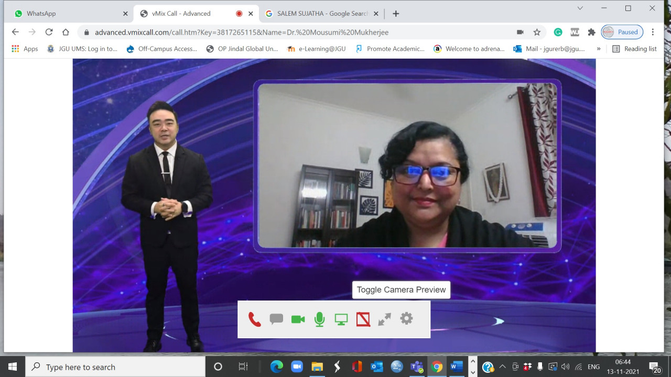Open Windows Start menu
The image size is (671, 377).
tap(13, 367)
